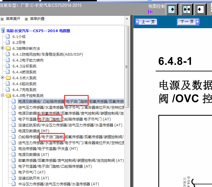Select 6.3故障诊断方法 folder label
This screenshot has width=212, height=187.
coord(26,48)
